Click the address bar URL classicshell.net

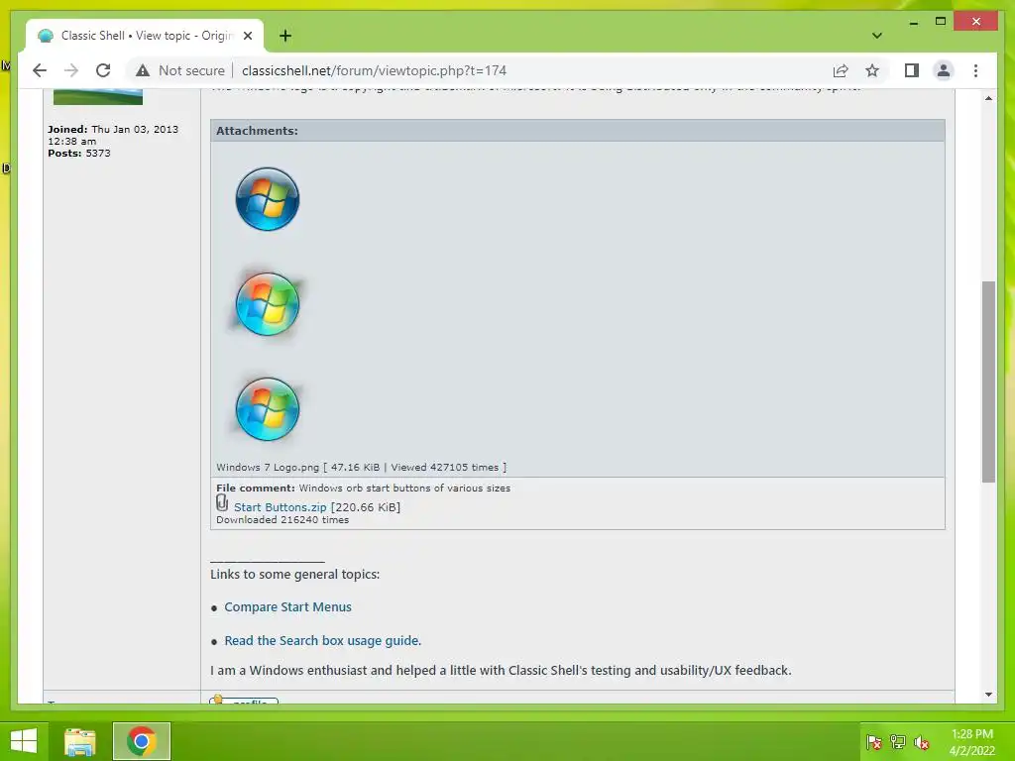tap(374, 70)
